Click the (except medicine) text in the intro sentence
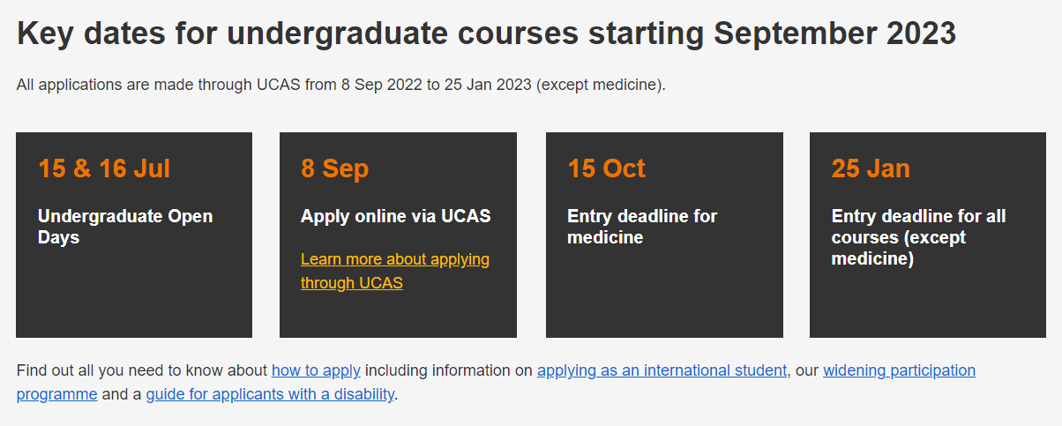The width and height of the screenshot is (1062, 426). 600,86
